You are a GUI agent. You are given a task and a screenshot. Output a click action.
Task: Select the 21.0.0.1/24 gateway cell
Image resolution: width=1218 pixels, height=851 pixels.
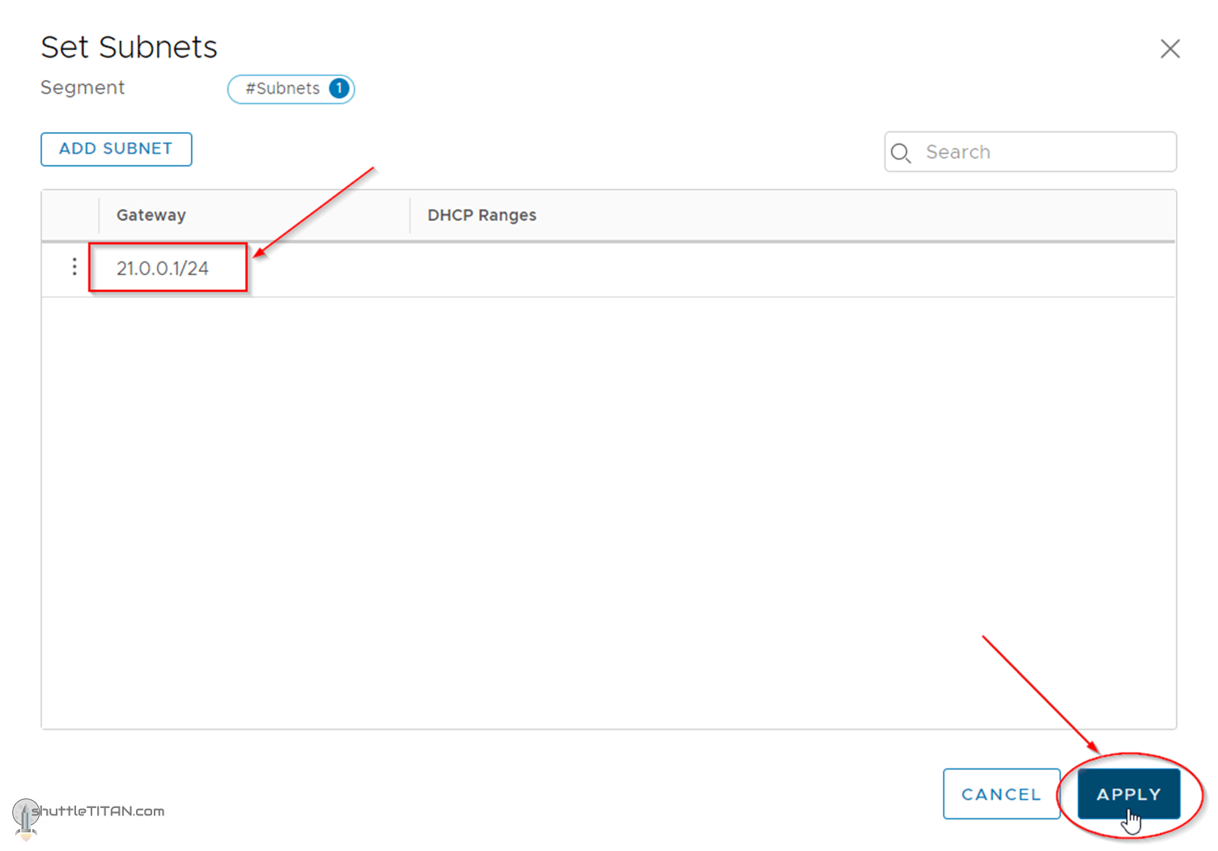(x=163, y=268)
